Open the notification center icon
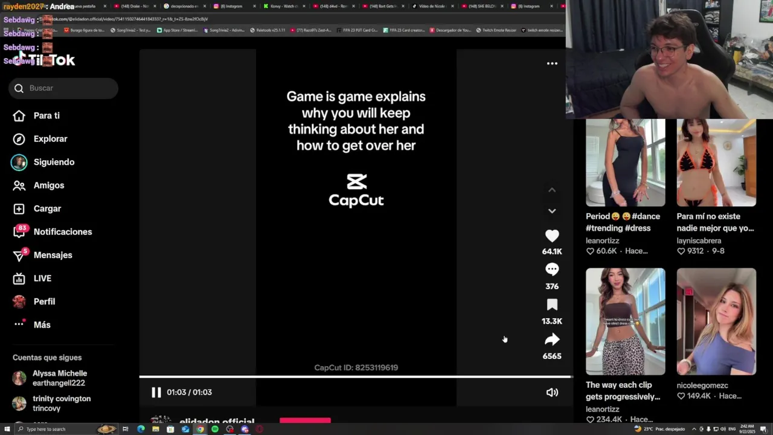This screenshot has width=773, height=435. coord(764,429)
